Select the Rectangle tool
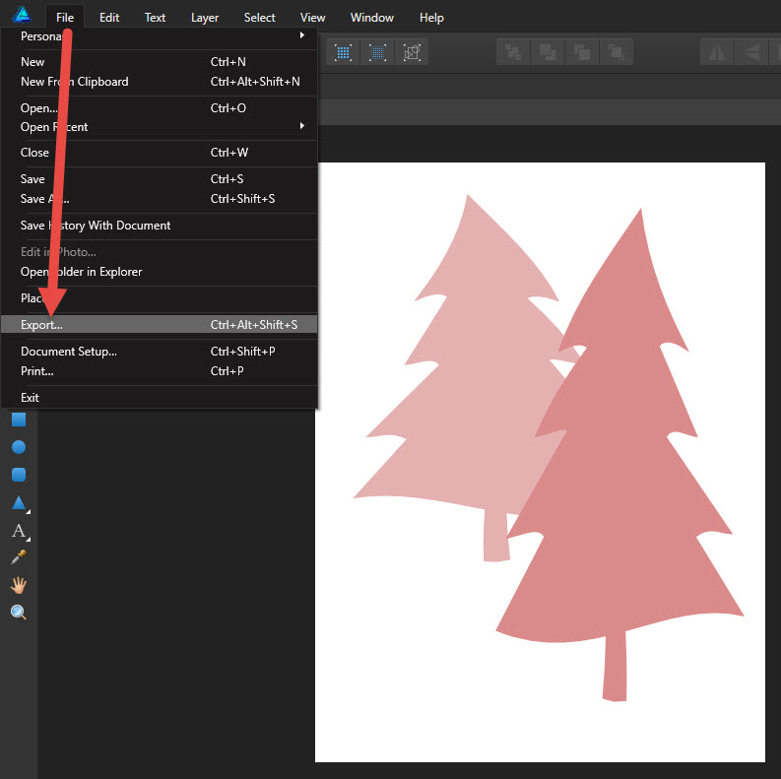 [18, 420]
